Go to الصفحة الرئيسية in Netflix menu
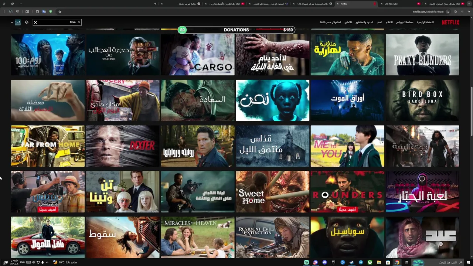Image resolution: width=473 pixels, height=266 pixels. [x=425, y=22]
